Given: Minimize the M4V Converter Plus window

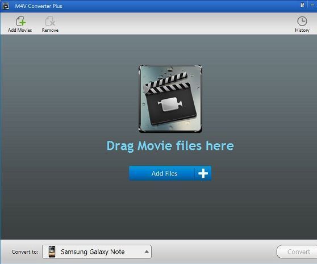Looking at the screenshot, I should tap(312, 5).
